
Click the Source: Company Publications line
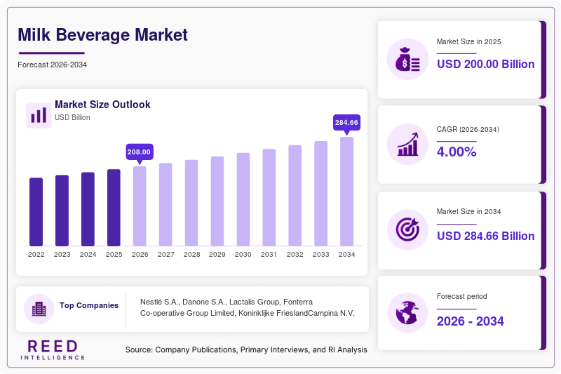(246, 349)
